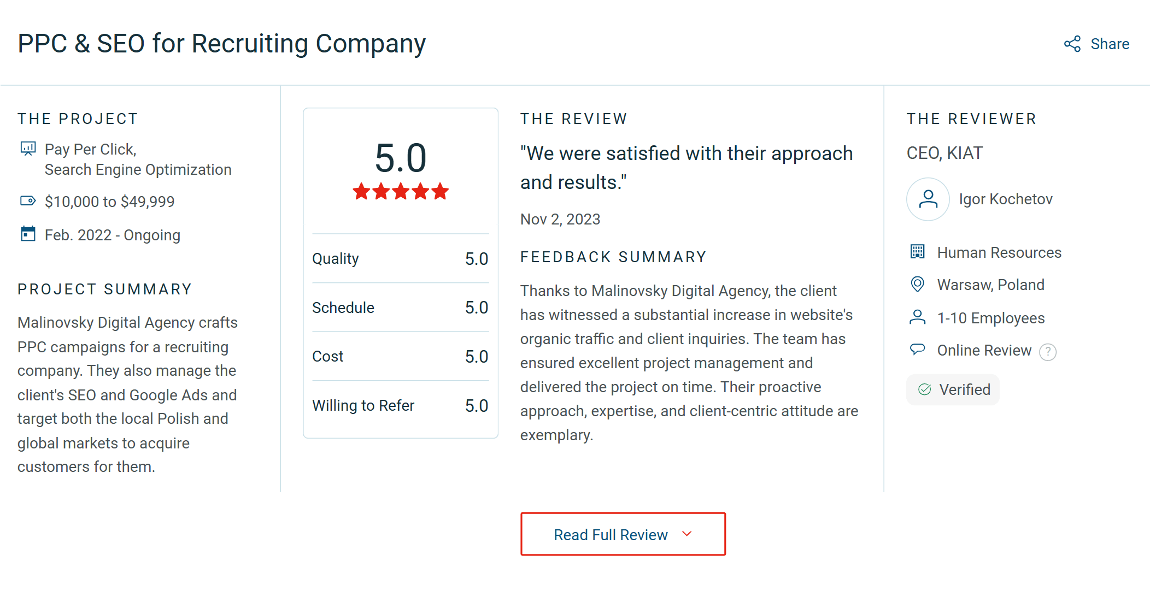Click the Warsaw location pin icon

tap(917, 284)
